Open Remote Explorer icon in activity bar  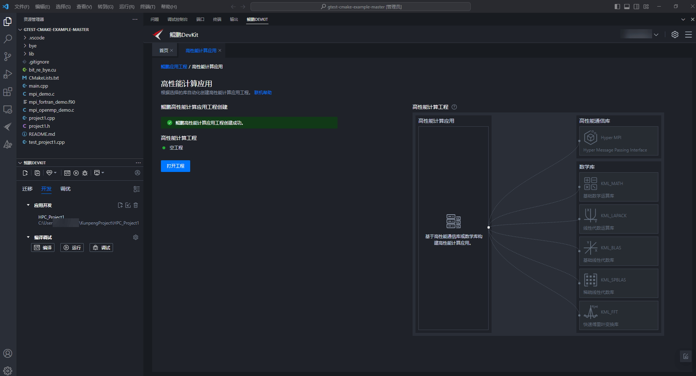pos(8,109)
